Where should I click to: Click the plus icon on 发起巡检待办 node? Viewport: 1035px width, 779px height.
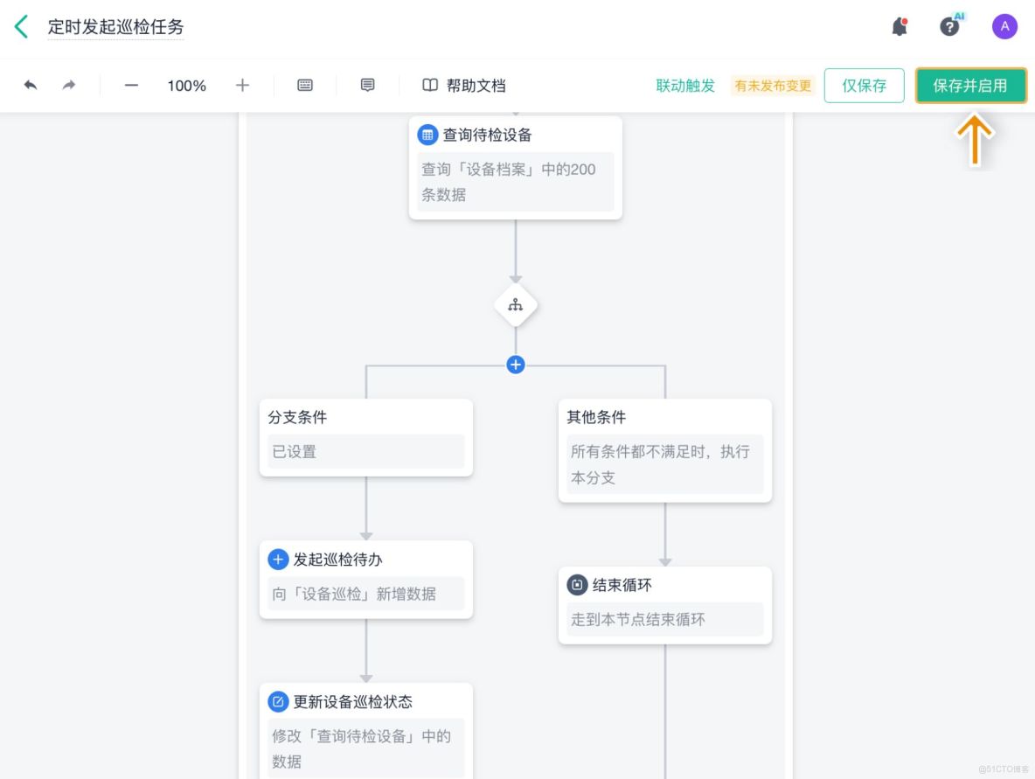click(x=278, y=559)
